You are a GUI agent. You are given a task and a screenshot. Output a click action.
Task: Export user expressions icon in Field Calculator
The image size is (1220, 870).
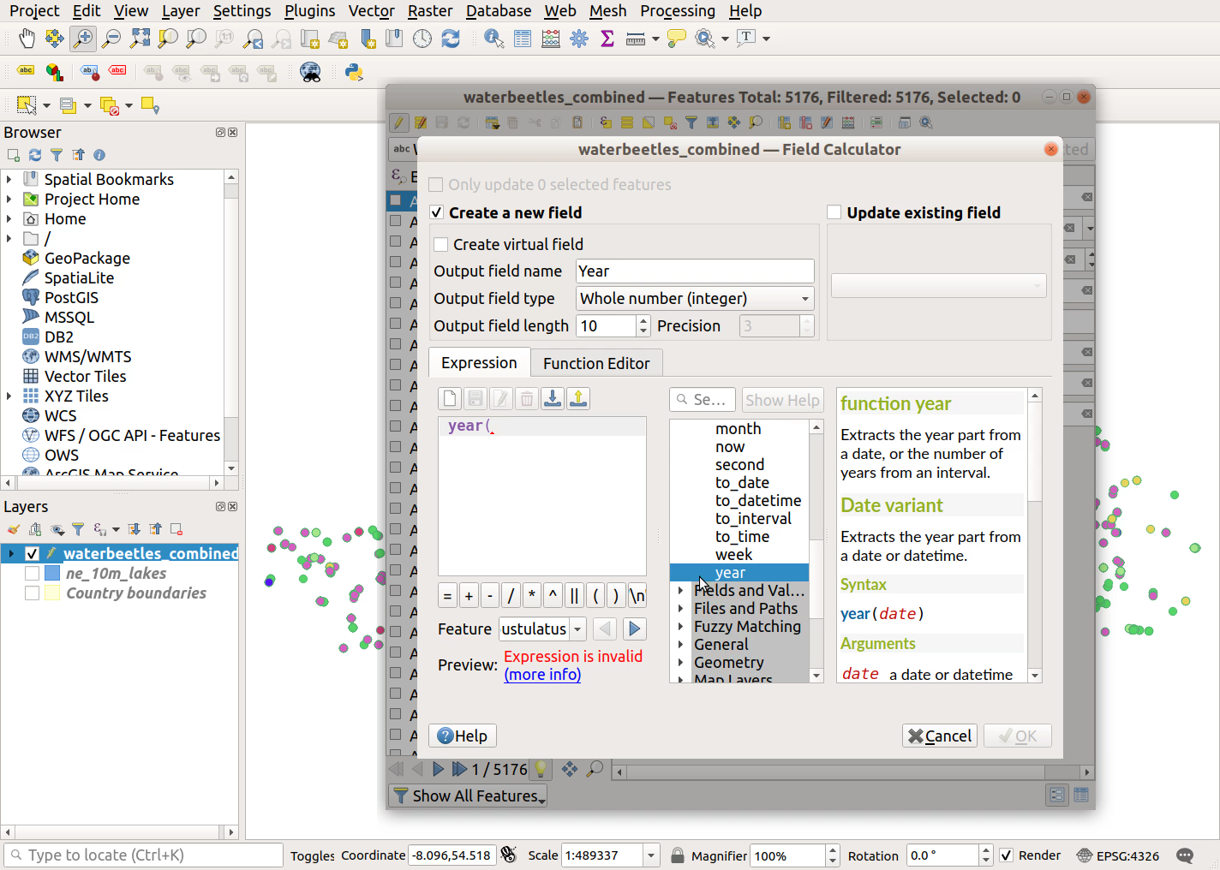tap(578, 399)
